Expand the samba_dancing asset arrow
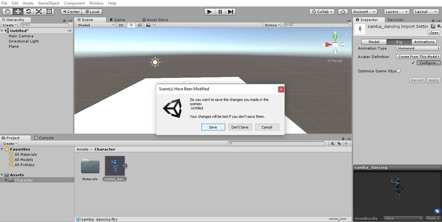 click(125, 166)
